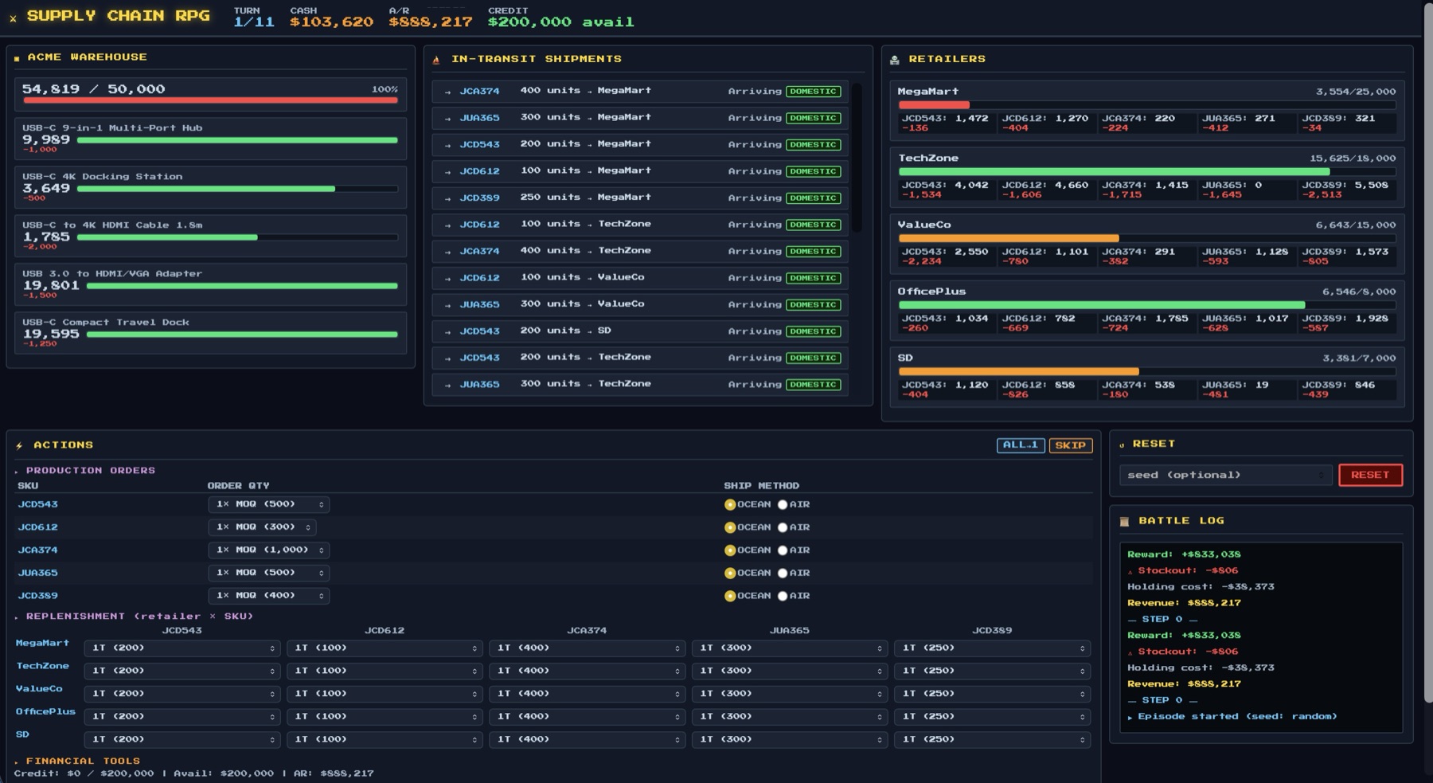Image resolution: width=1433 pixels, height=783 pixels.
Task: Select OCEAN shipping for JCD543
Action: (730, 505)
